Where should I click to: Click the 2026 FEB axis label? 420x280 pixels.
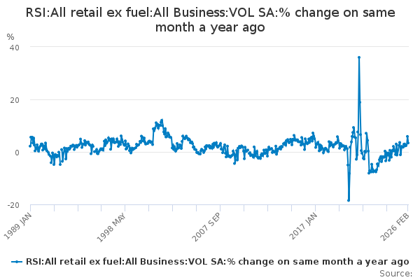[395, 227]
